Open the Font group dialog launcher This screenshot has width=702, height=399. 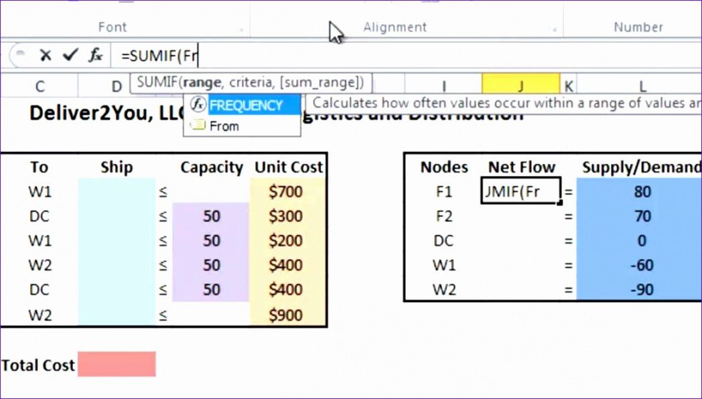[242, 30]
